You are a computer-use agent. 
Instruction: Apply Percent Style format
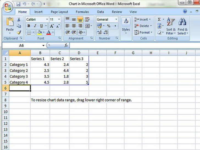point(109,26)
